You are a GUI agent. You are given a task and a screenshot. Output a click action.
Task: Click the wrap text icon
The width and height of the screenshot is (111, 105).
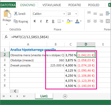pyautogui.click(x=108, y=14)
